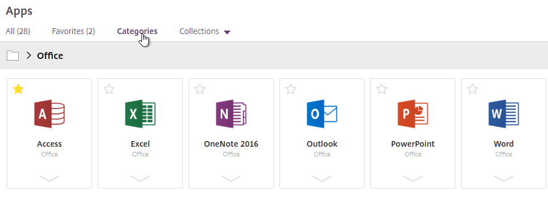Click the OneNote 2016 app name

(231, 144)
